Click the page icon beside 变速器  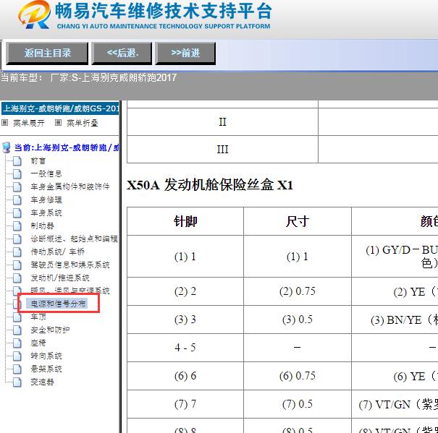pyautogui.click(x=17, y=382)
